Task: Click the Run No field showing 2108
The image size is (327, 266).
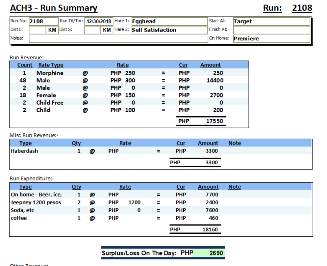Action: [x=43, y=21]
